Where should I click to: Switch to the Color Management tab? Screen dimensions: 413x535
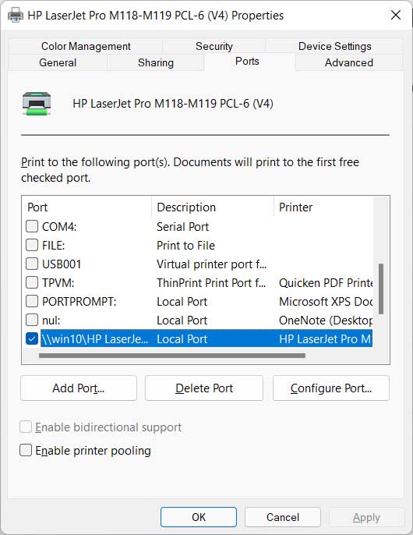86,46
